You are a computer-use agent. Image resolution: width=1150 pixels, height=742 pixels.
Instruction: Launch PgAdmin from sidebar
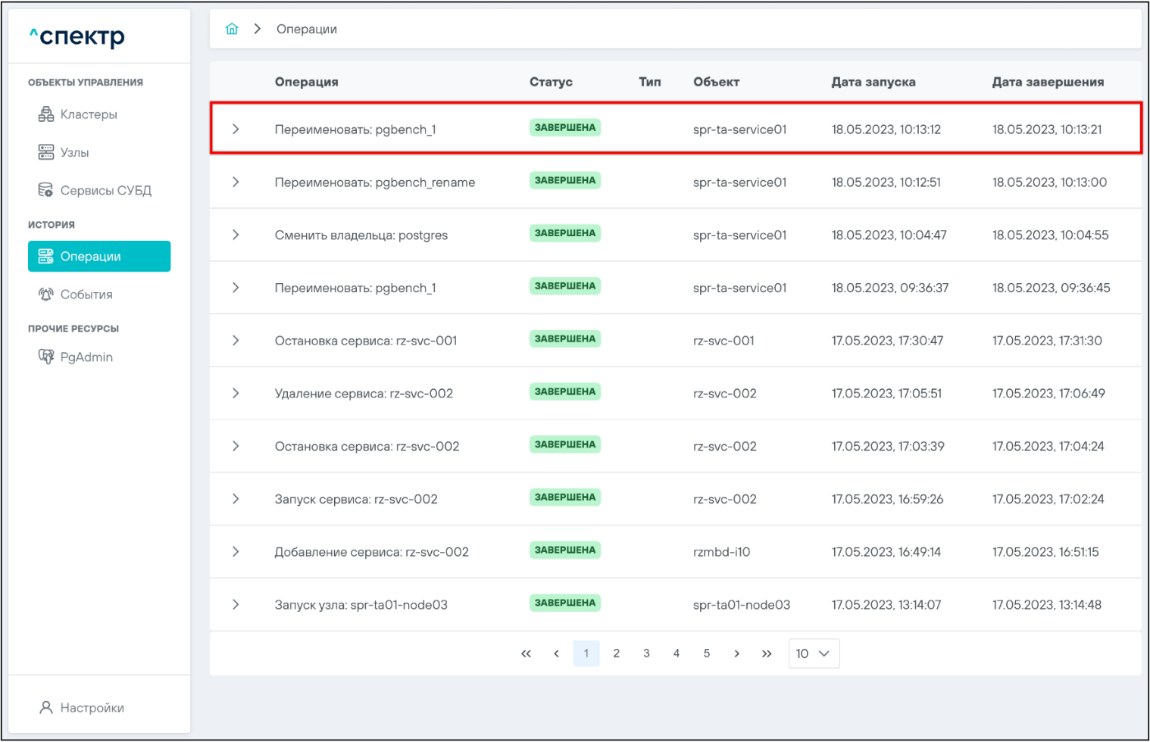(86, 357)
